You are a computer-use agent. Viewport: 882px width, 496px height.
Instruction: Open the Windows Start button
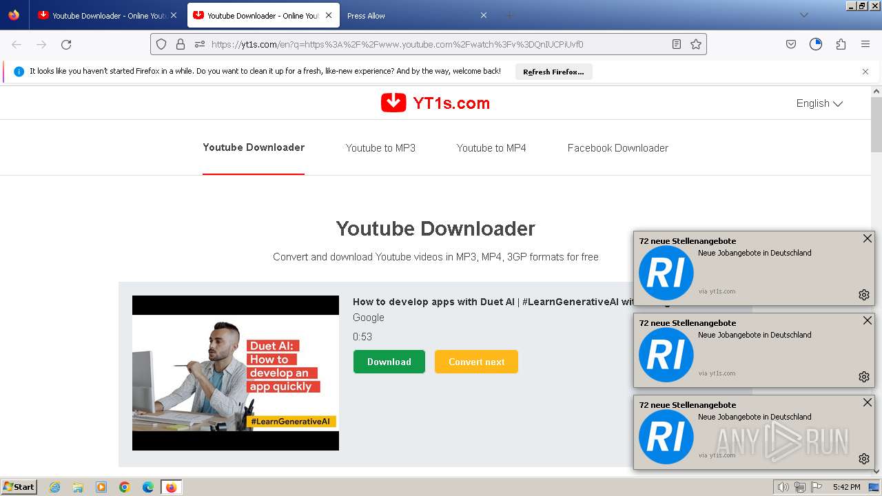coord(19,487)
